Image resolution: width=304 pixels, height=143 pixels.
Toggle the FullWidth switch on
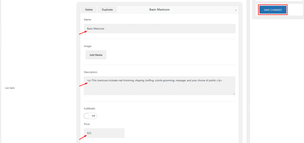90,116
